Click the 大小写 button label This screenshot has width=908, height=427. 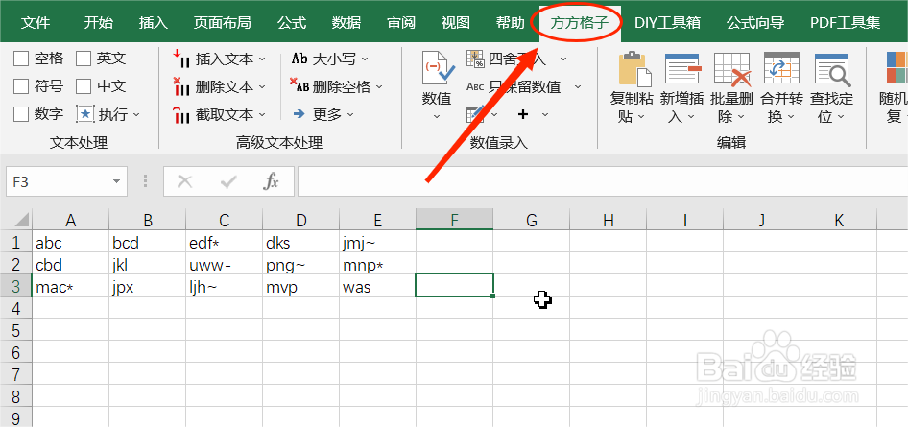334,59
